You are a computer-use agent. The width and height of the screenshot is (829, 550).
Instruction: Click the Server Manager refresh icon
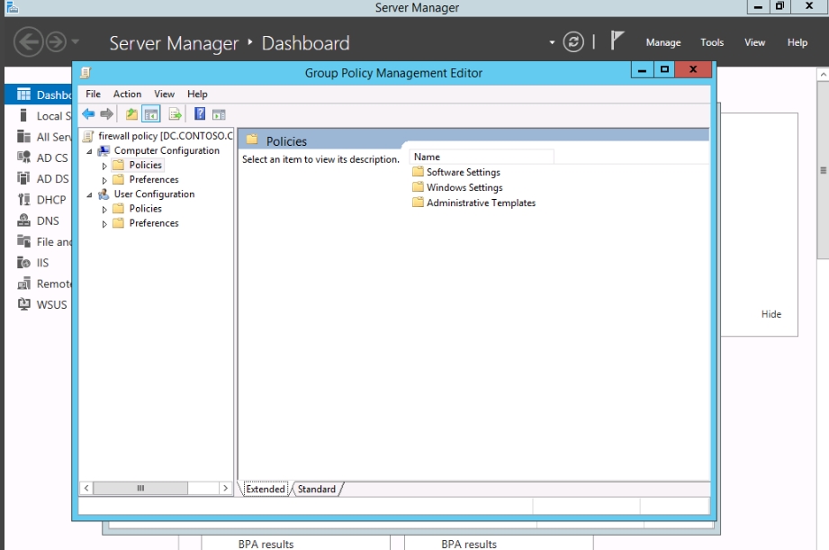573,42
